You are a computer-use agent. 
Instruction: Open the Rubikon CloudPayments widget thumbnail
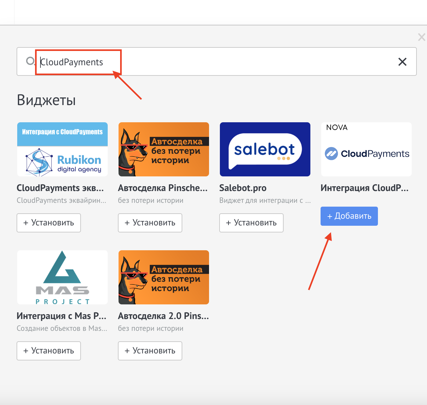tap(62, 149)
